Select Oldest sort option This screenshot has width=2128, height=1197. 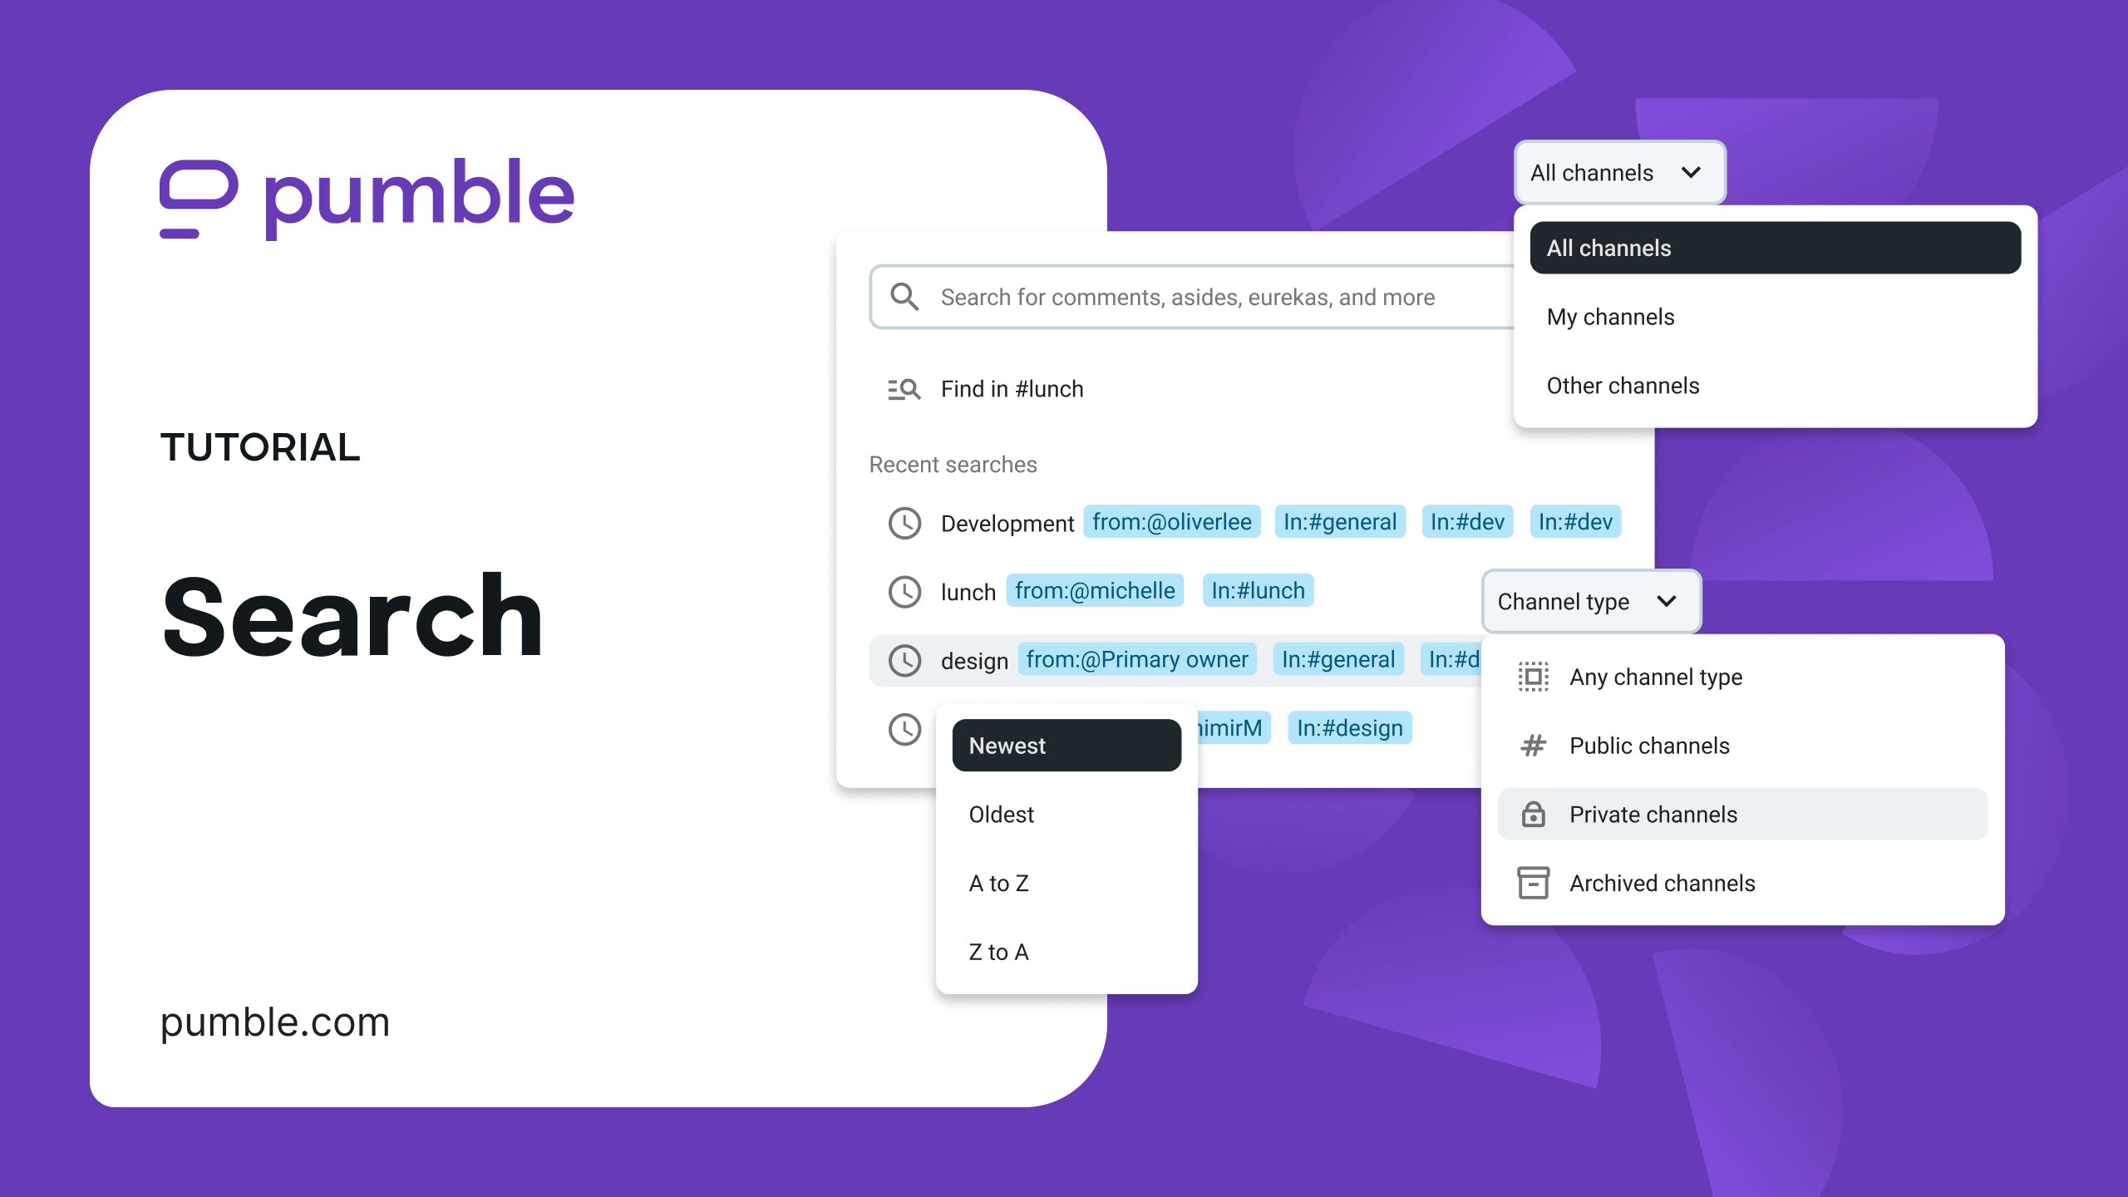pyautogui.click(x=1000, y=814)
